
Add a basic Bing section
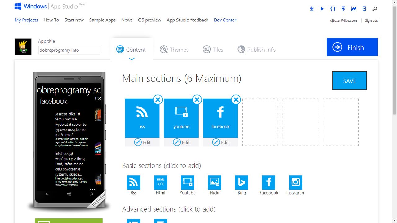tap(242, 185)
